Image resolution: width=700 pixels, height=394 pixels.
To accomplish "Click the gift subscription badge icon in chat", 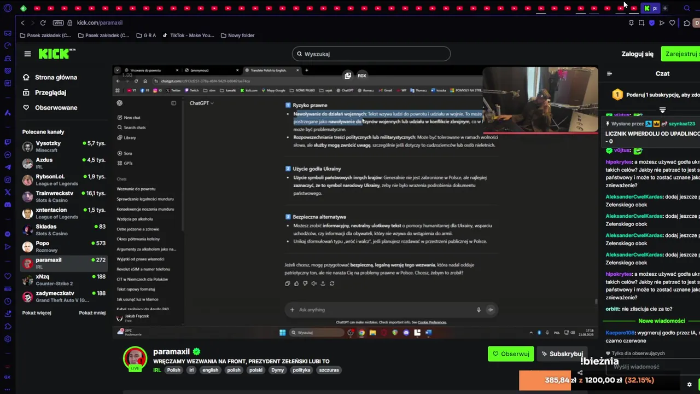I will 617,95.
